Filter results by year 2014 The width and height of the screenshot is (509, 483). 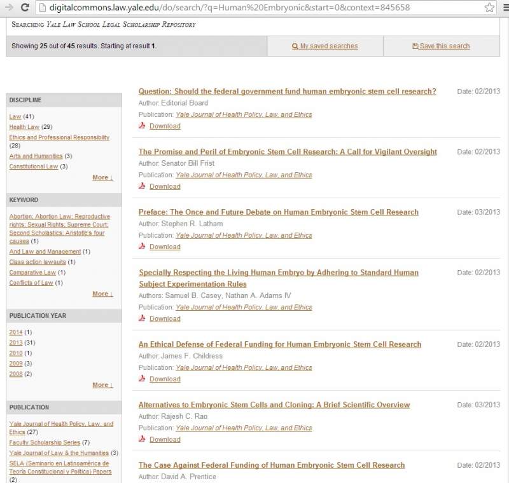(x=15, y=332)
